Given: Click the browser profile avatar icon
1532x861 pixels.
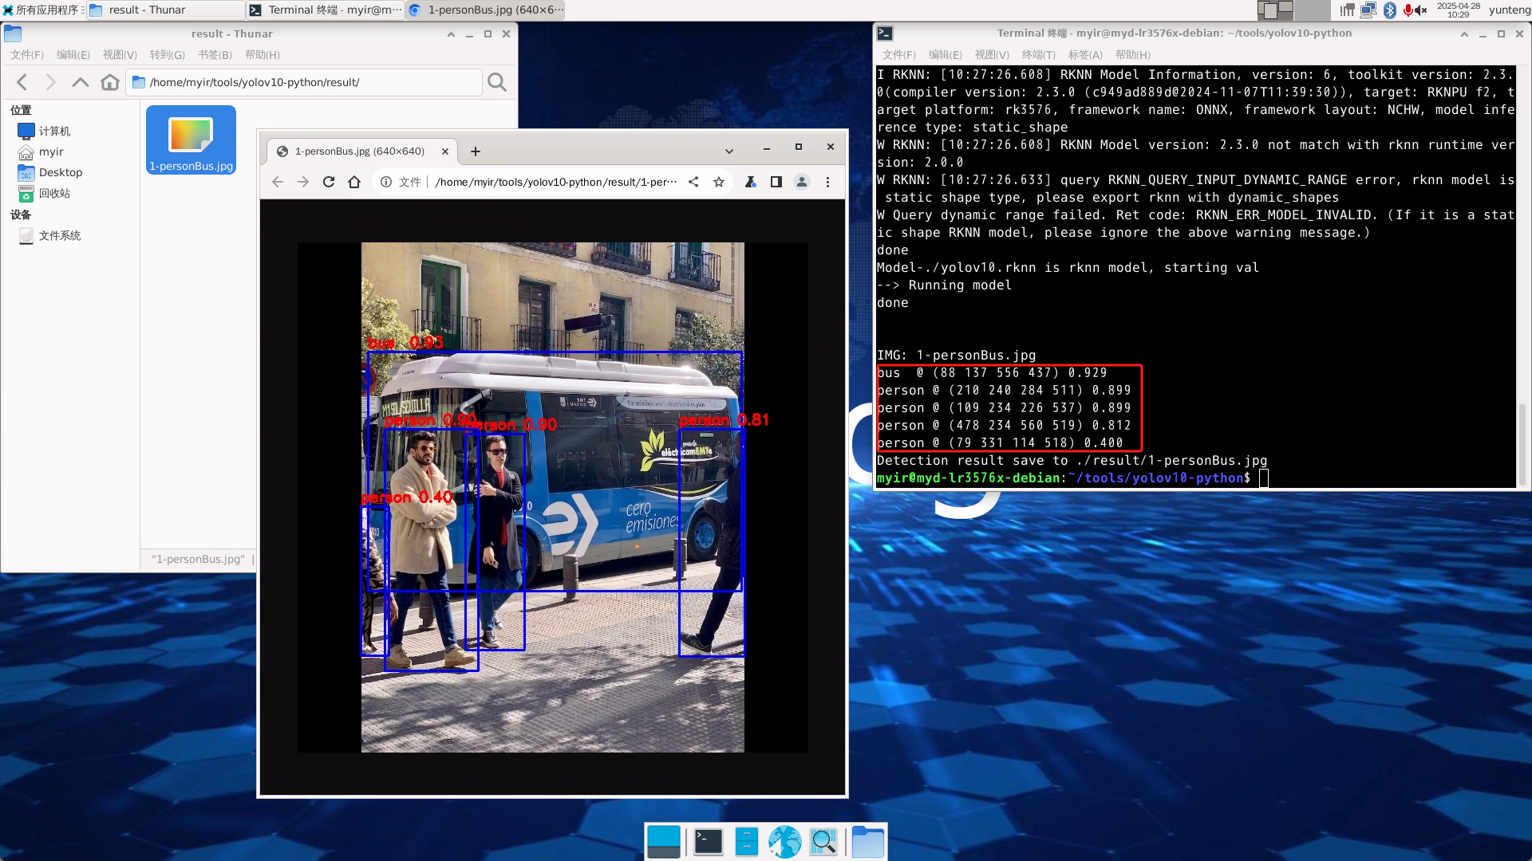Looking at the screenshot, I should coord(802,182).
